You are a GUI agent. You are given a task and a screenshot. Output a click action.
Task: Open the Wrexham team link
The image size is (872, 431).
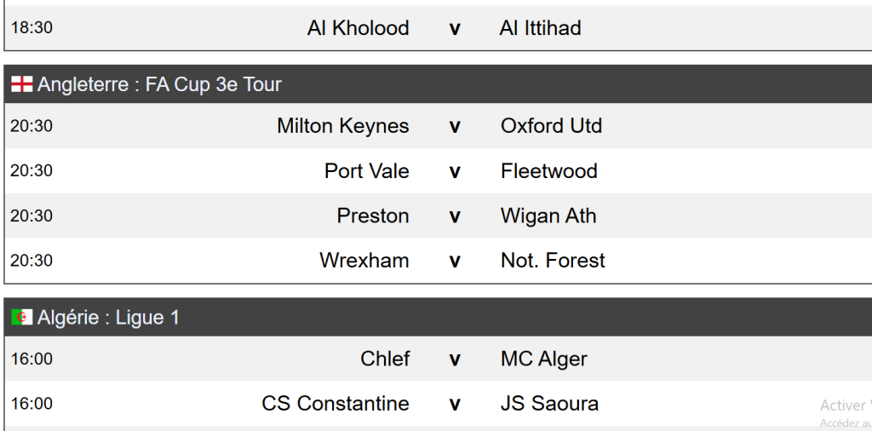(x=364, y=261)
